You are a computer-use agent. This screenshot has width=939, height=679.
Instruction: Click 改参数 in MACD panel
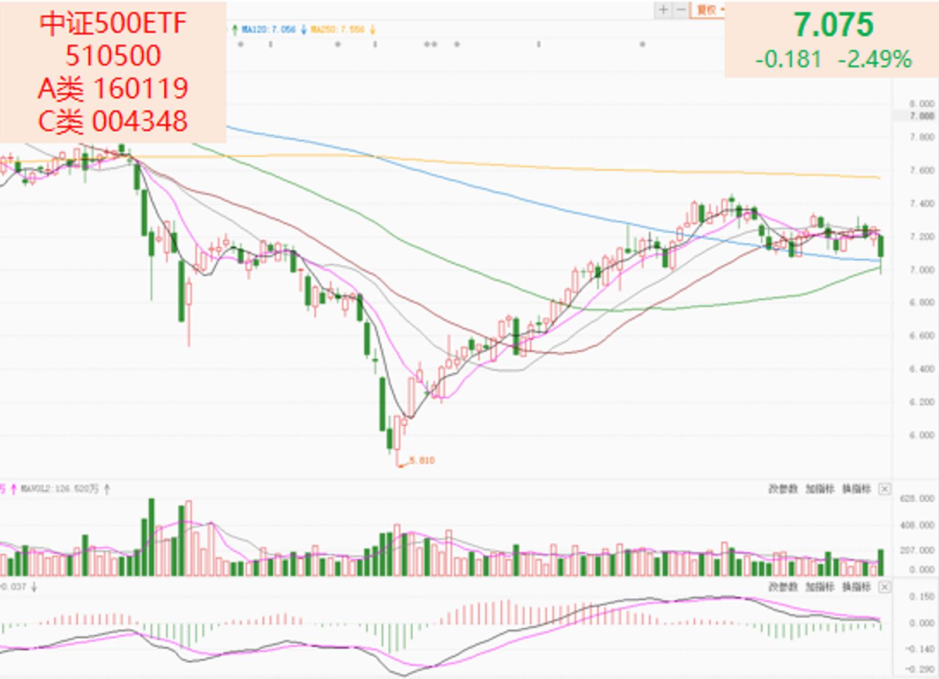(782, 587)
